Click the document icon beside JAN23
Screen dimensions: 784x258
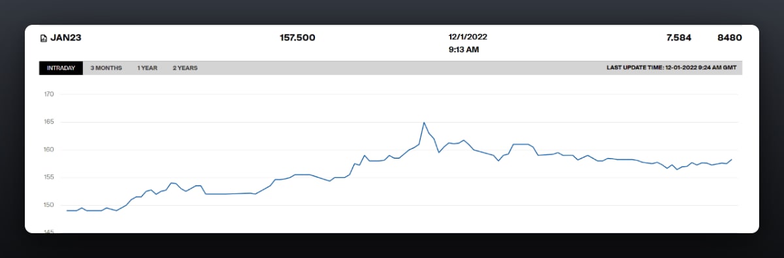[x=44, y=38]
